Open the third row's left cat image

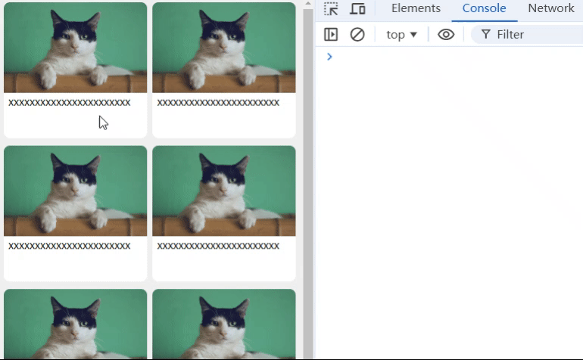tap(76, 324)
